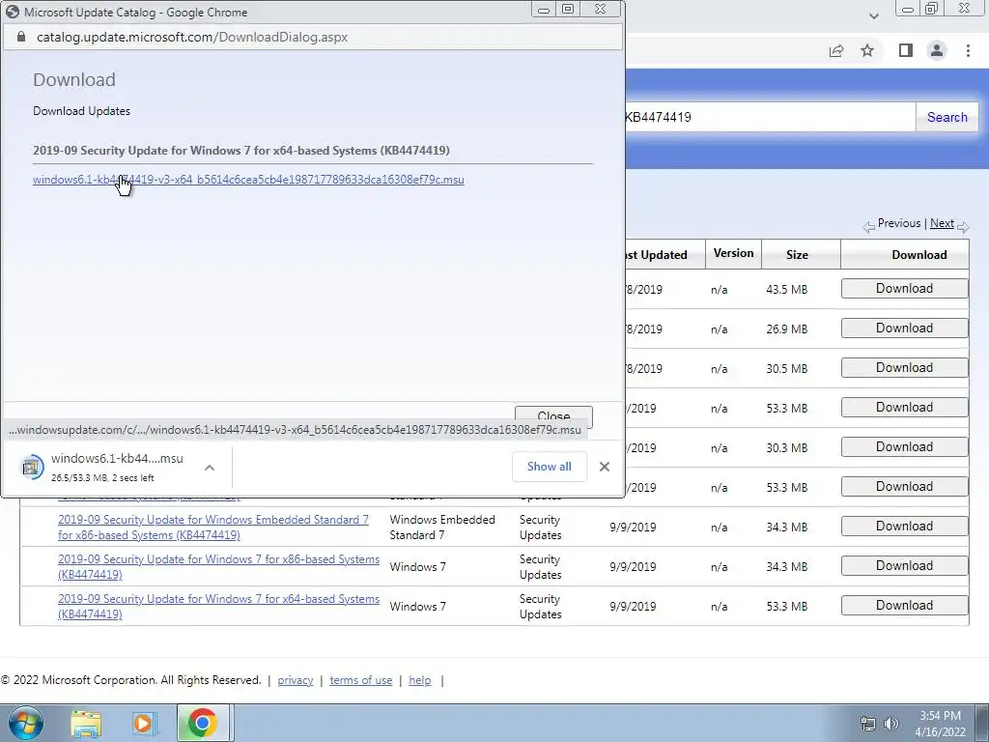
Task: Open Windows 7 x64-based Systems update link
Action: pos(218,607)
